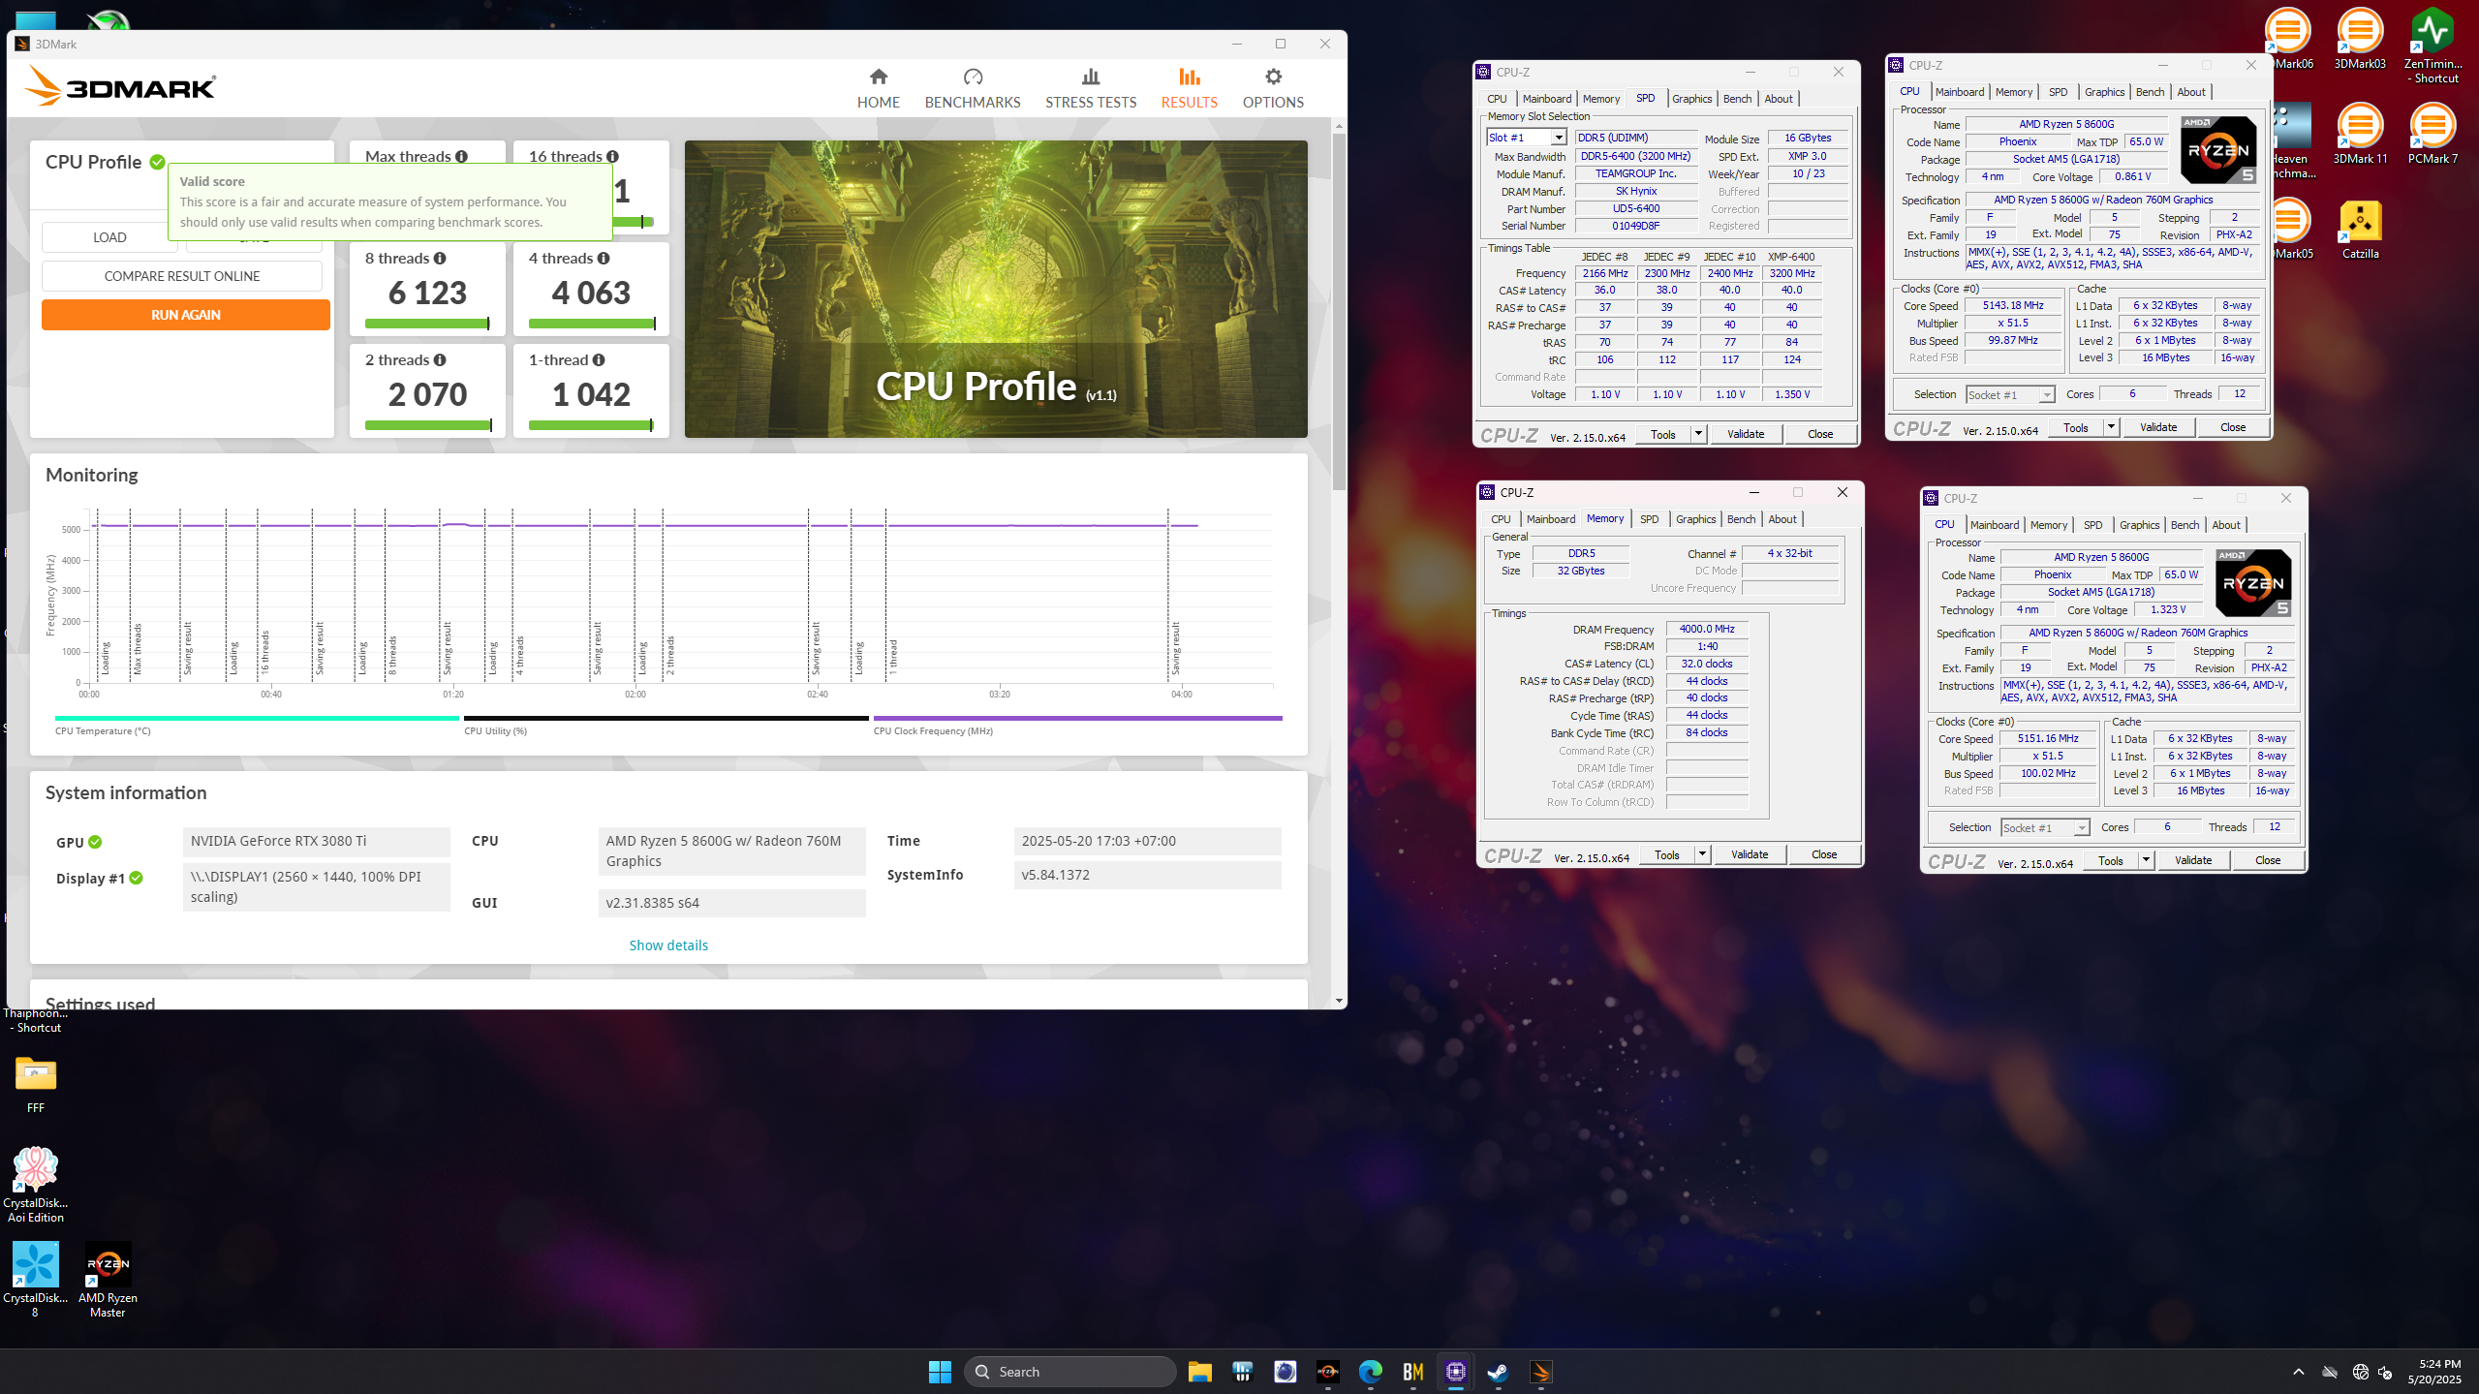Open OPTIONS gear in 3DMark
This screenshot has width=2479, height=1394.
(x=1272, y=87)
